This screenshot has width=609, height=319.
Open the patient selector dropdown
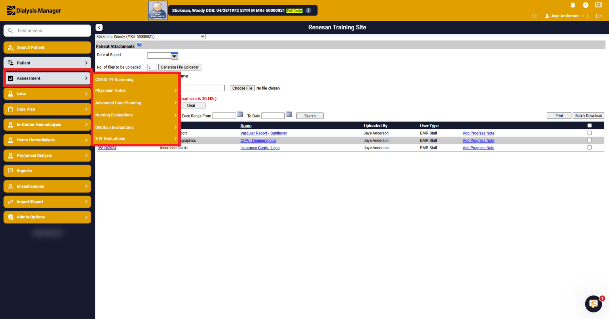tap(150, 37)
